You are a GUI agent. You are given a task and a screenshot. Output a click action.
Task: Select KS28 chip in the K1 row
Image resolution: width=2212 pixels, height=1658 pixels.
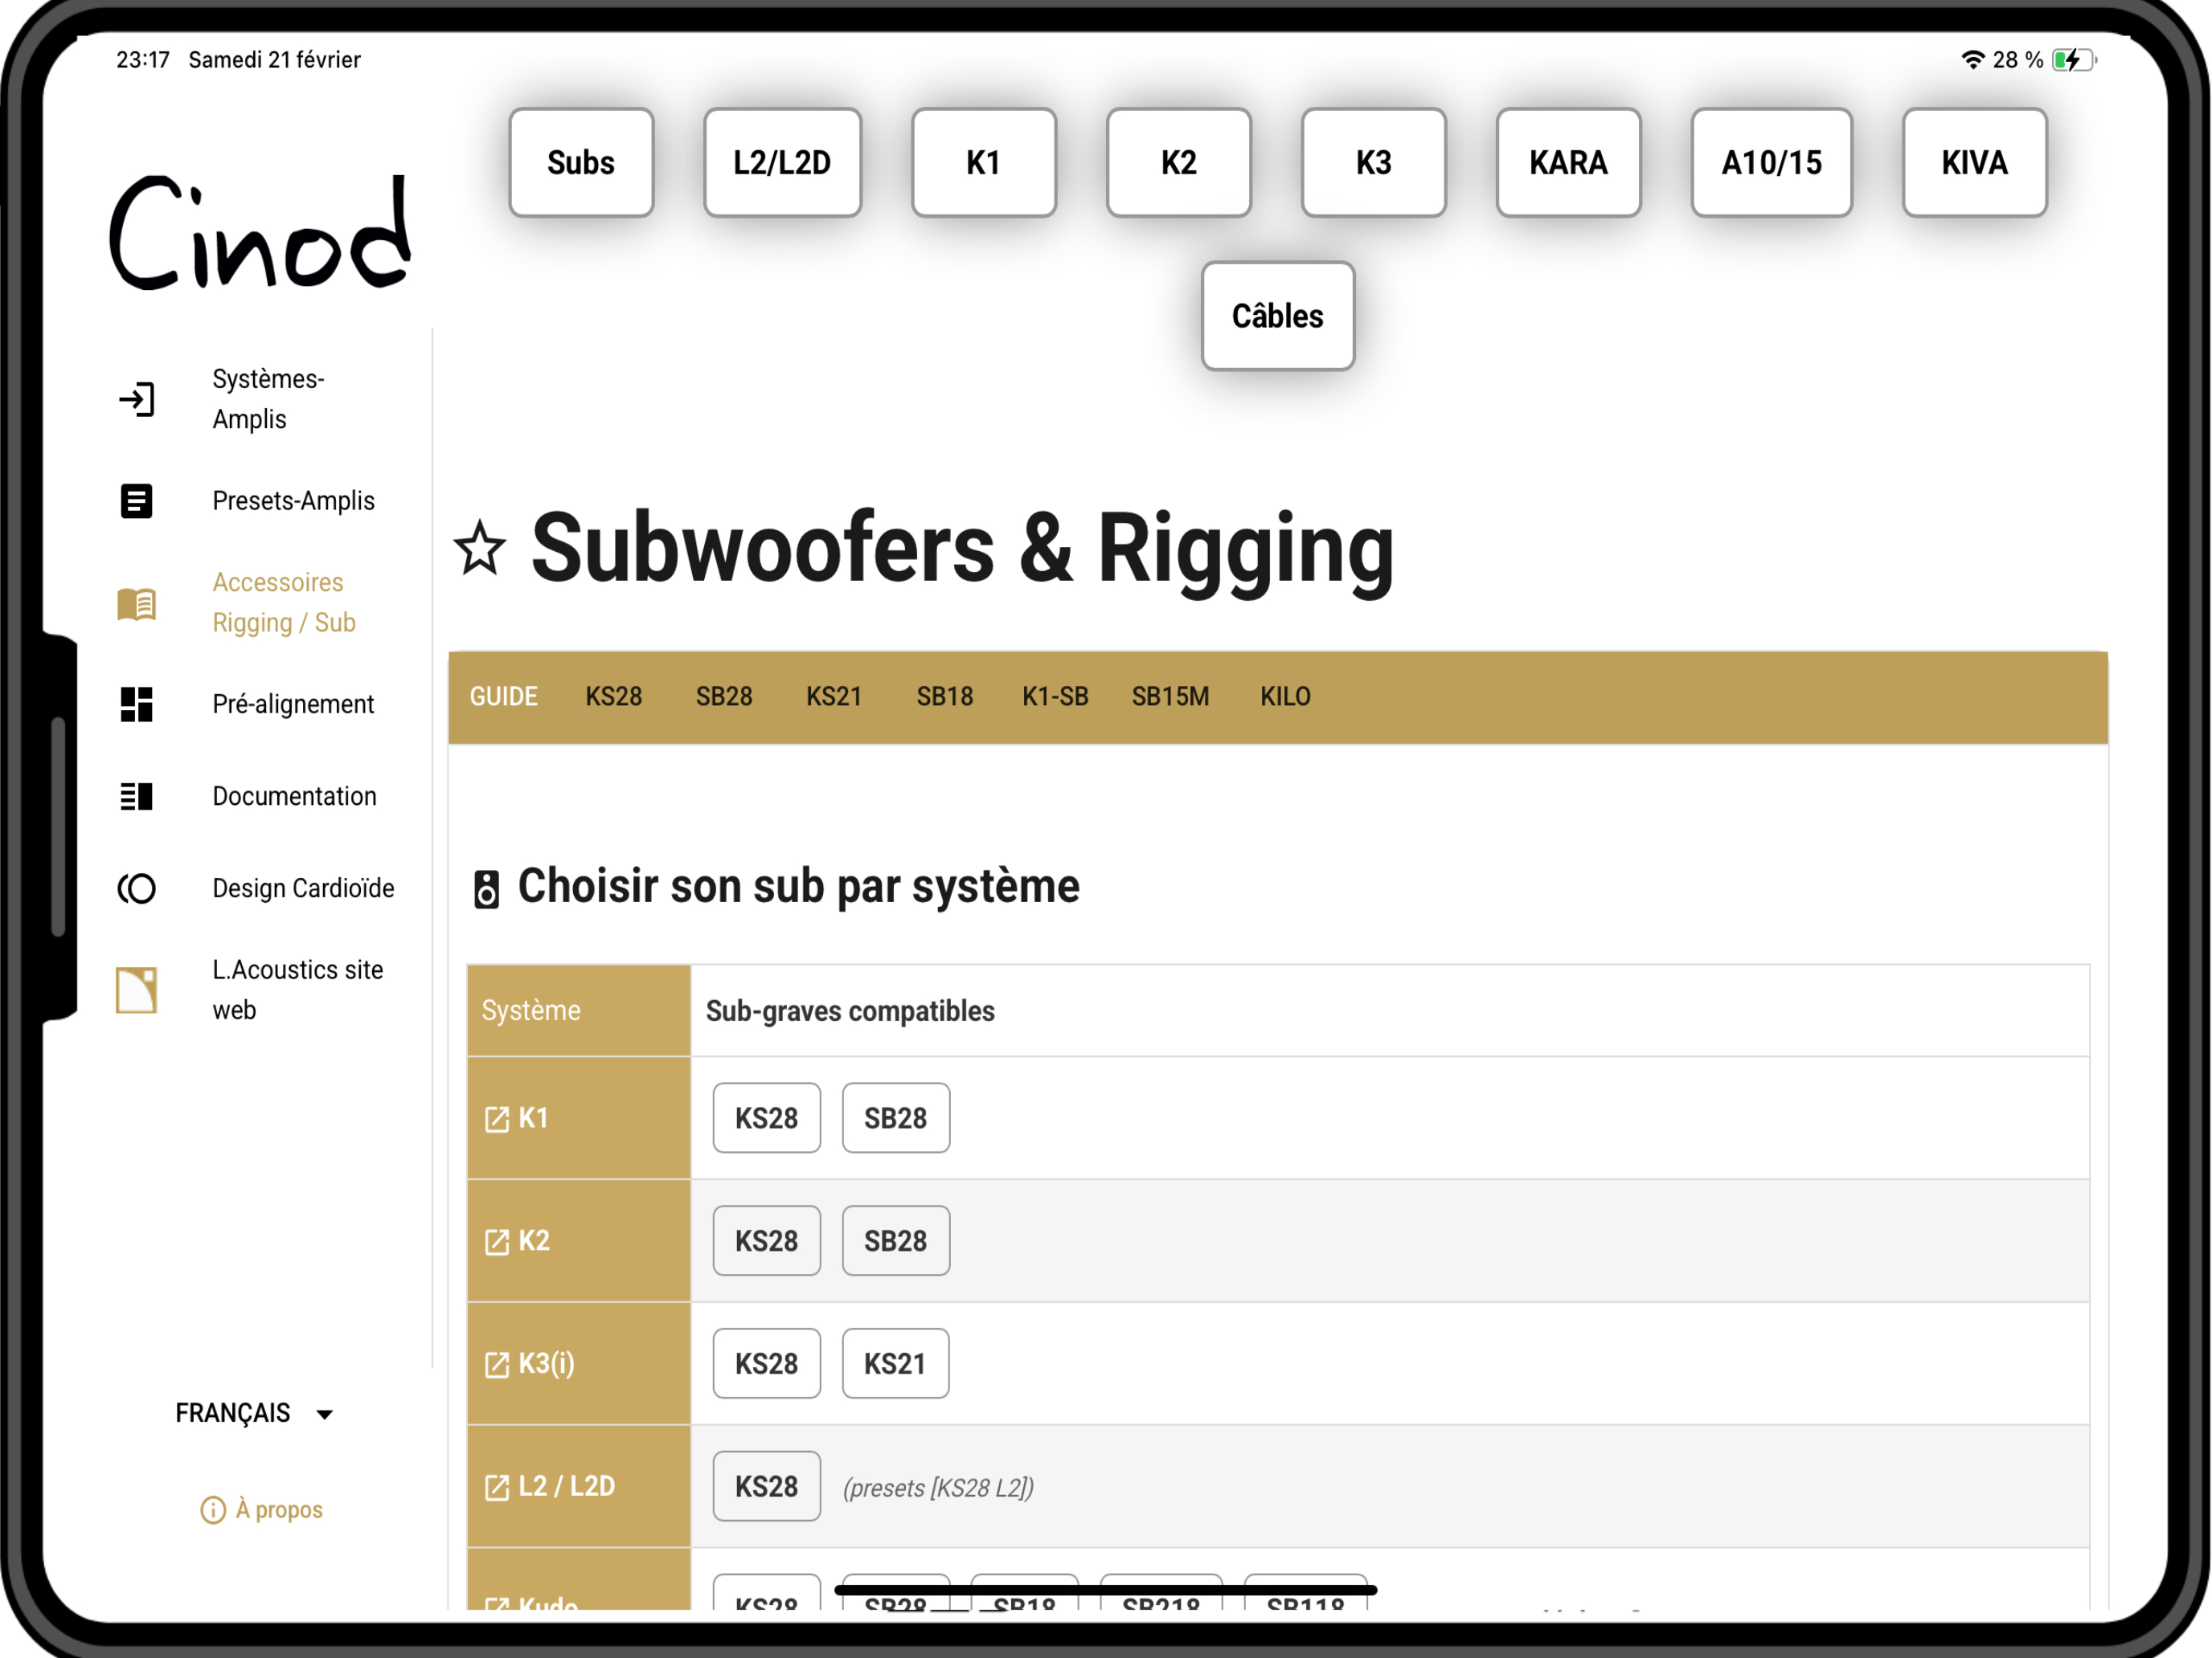(767, 1118)
